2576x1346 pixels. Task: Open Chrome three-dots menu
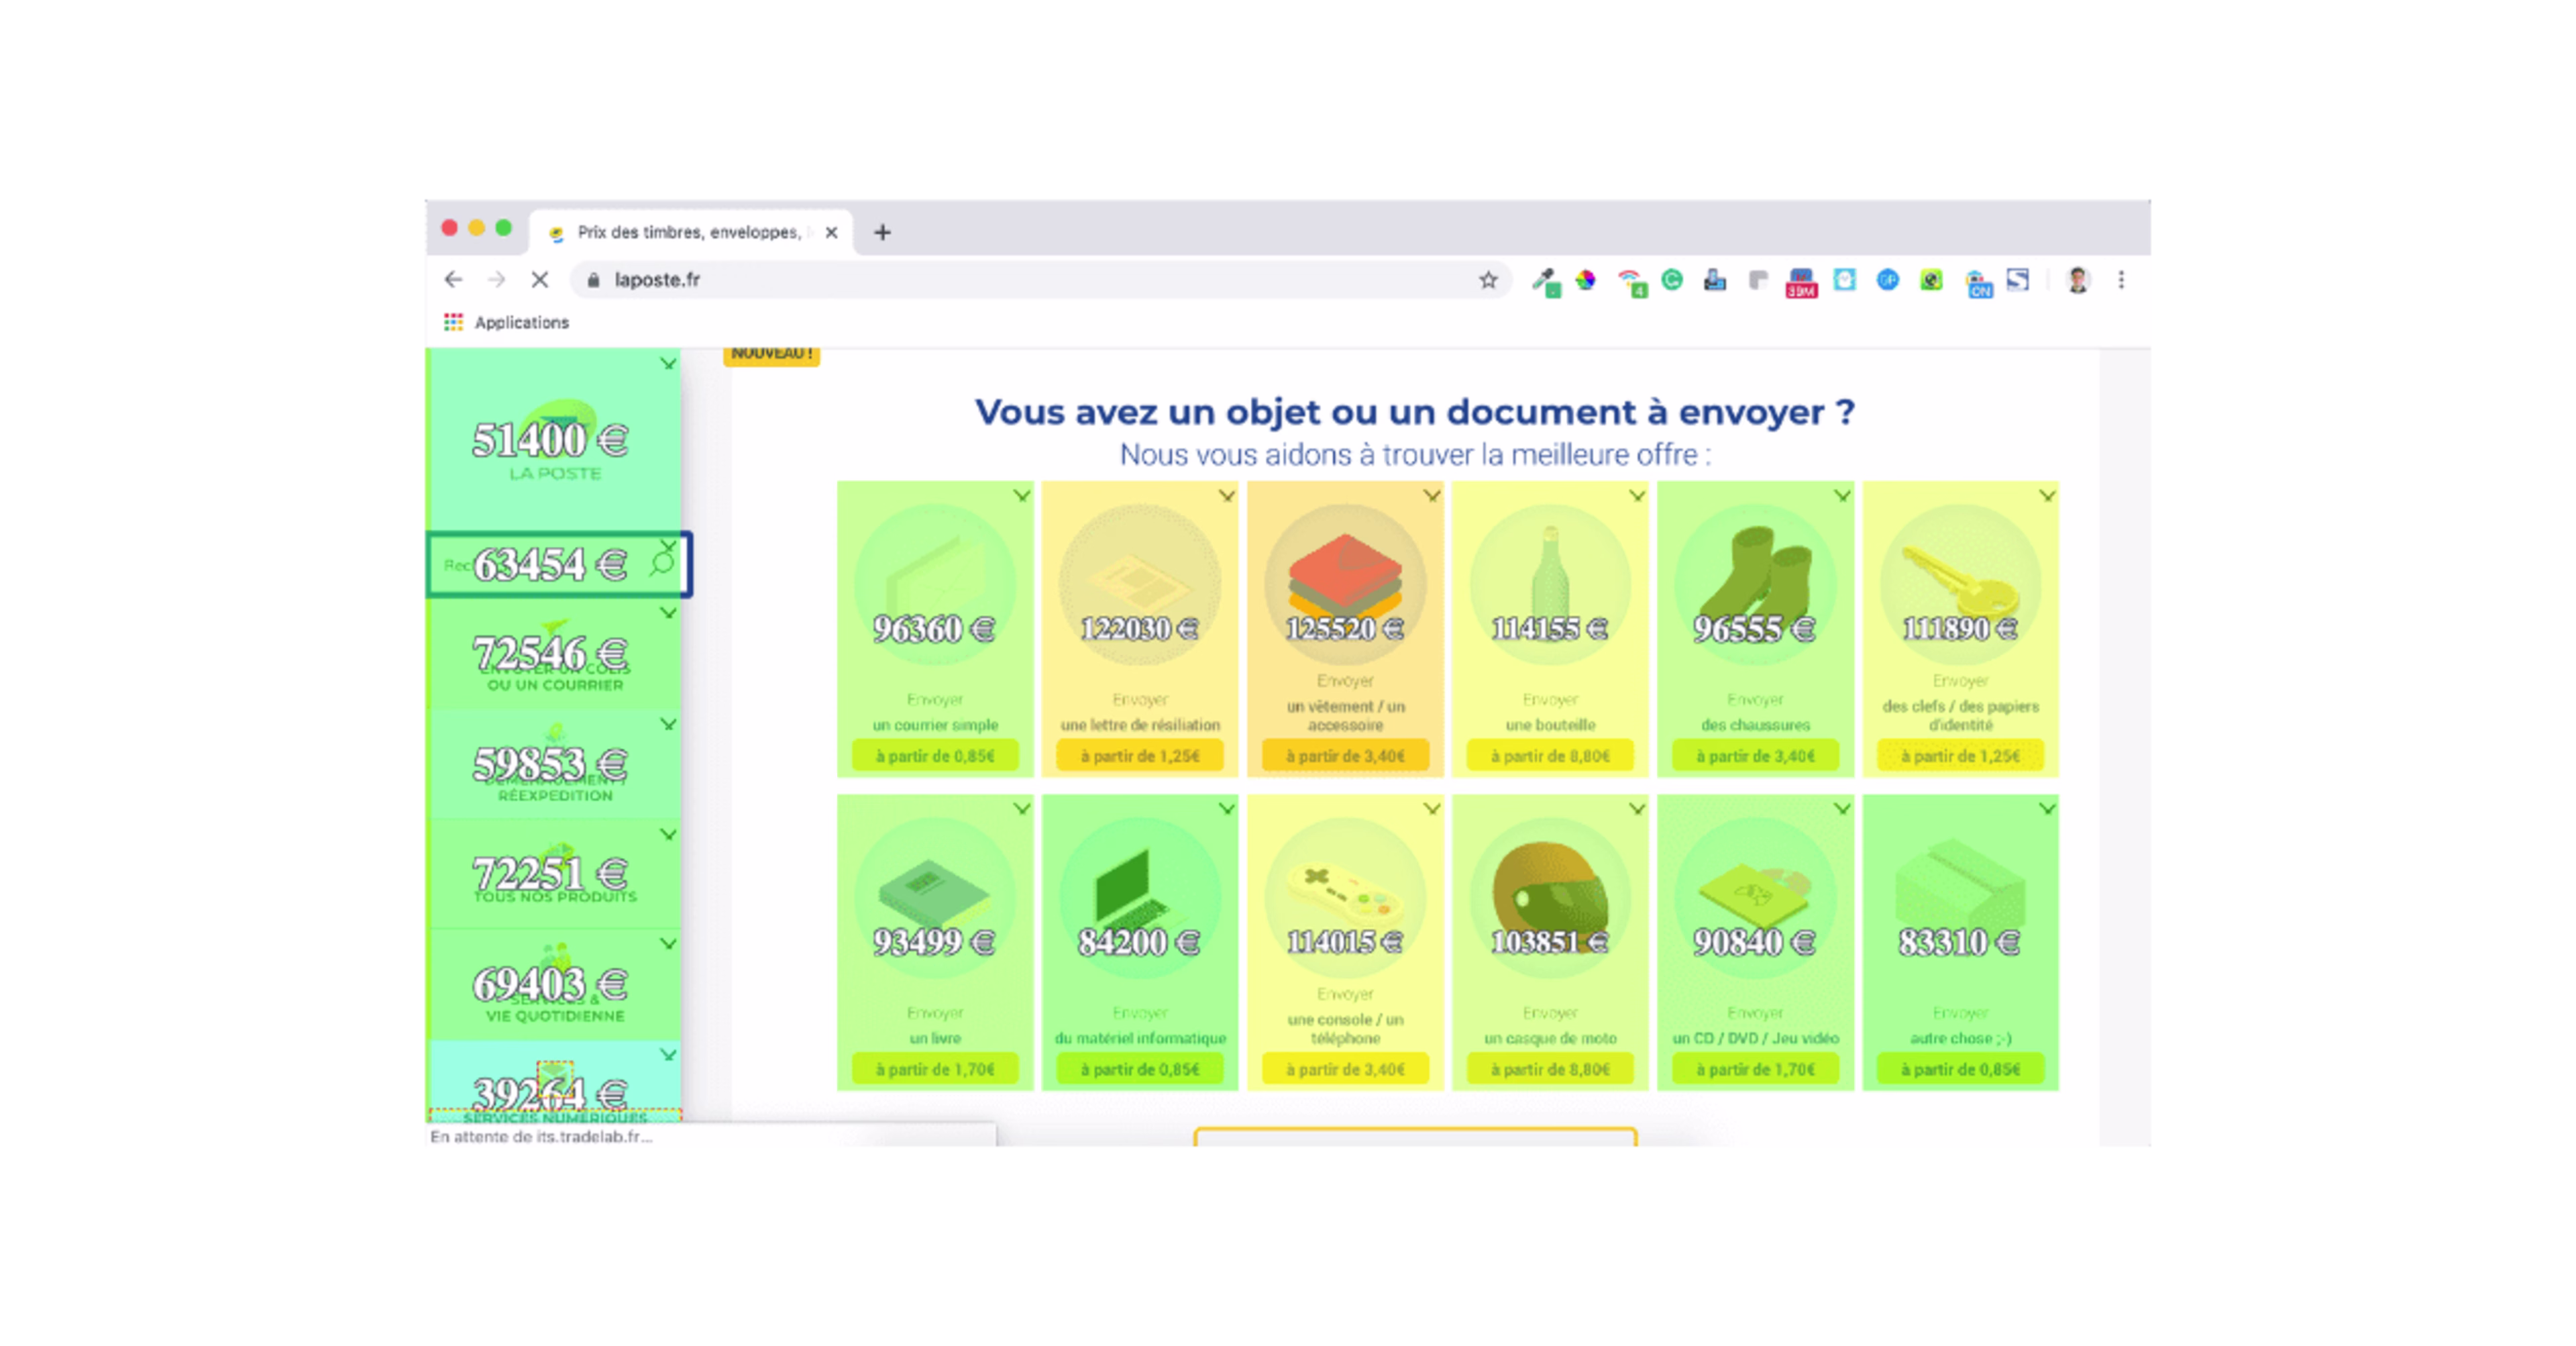click(x=2121, y=280)
